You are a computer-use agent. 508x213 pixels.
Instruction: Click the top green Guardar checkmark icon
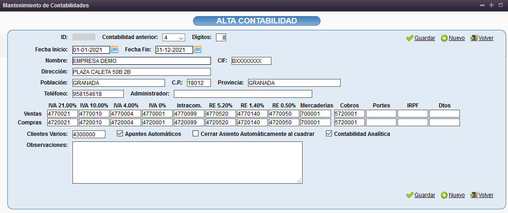pos(410,38)
